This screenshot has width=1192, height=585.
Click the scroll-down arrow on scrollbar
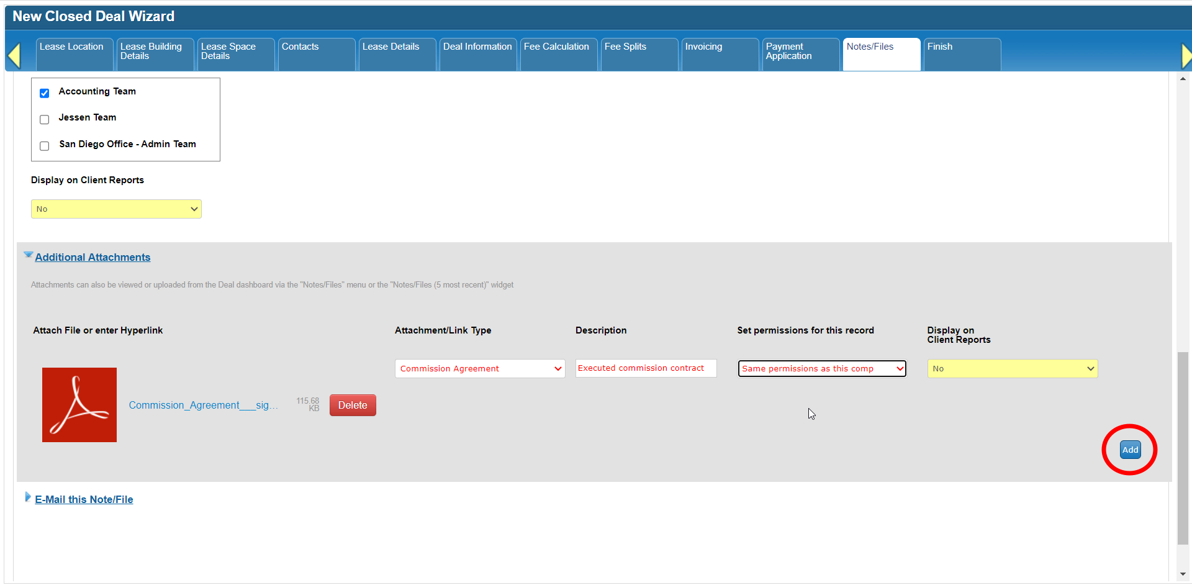(x=1183, y=574)
